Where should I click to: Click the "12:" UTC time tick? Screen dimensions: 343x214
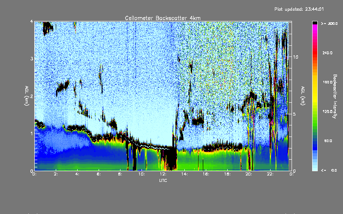[163, 174]
